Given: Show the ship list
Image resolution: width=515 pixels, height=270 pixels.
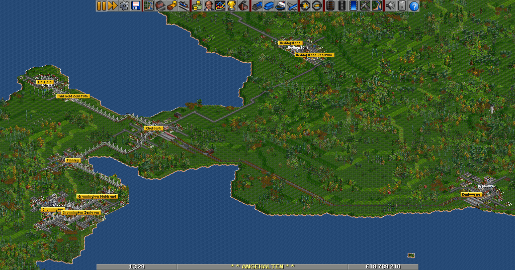Looking at the screenshot, I should [x=281, y=6].
